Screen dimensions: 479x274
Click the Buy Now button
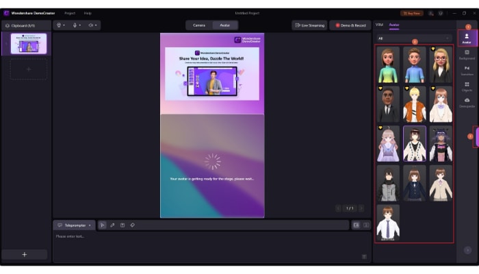coord(411,13)
